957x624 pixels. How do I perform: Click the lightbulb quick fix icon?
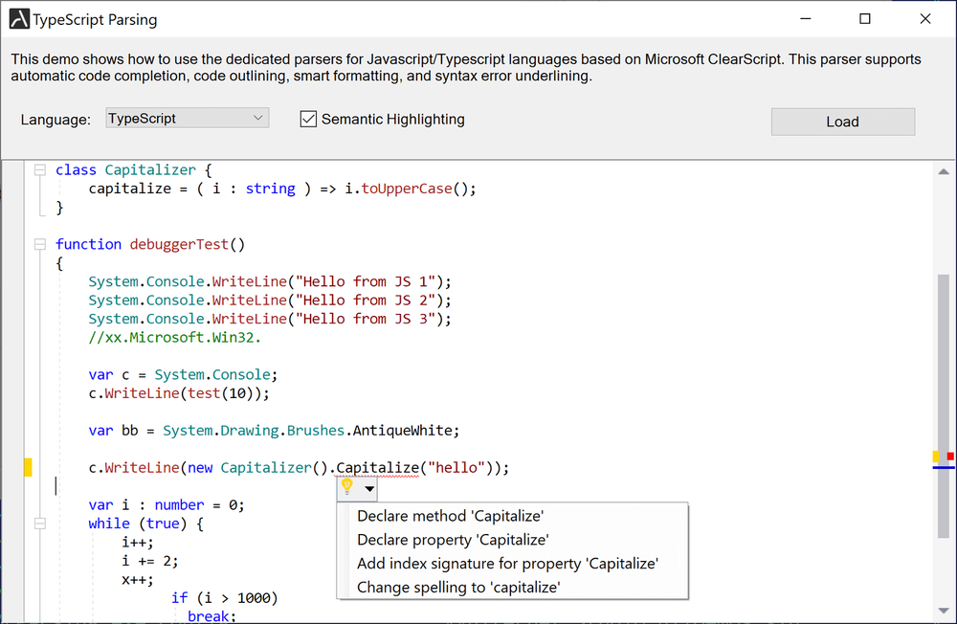coord(346,488)
